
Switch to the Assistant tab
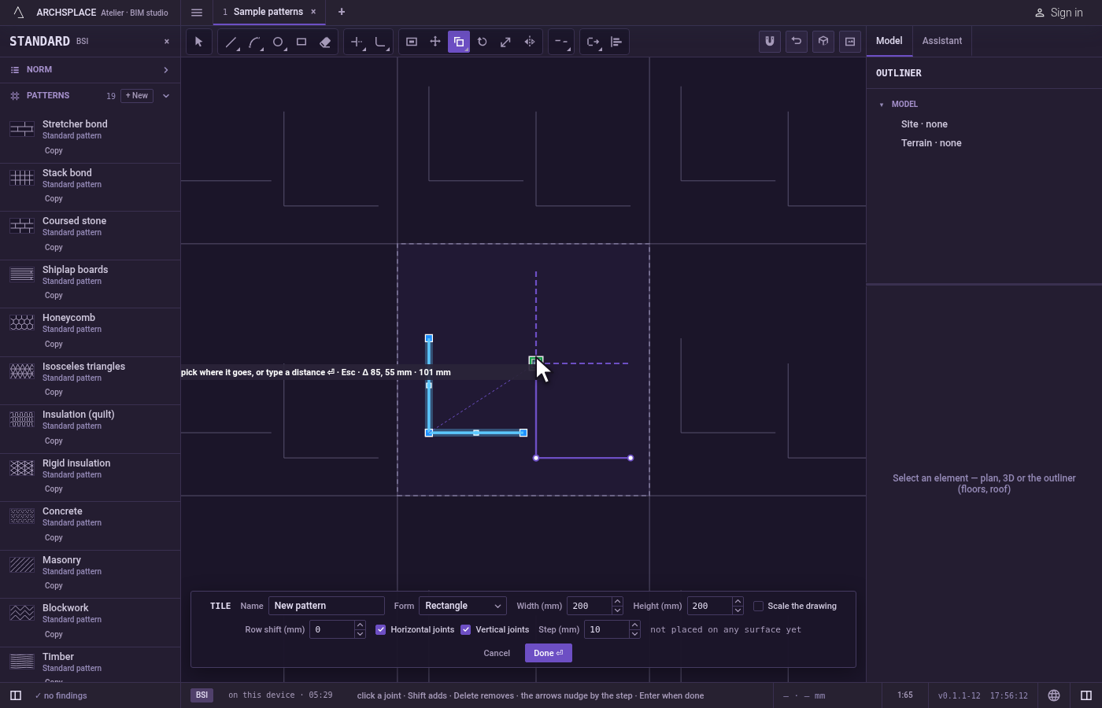tap(942, 41)
